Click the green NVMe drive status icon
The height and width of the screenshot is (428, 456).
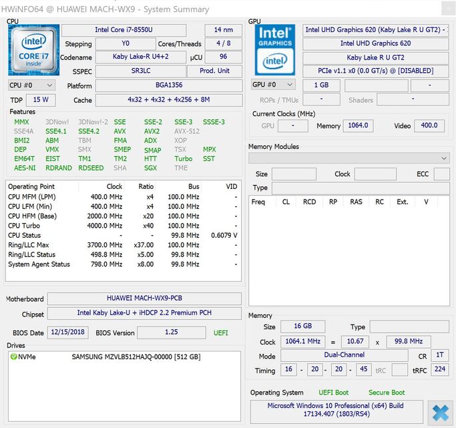[13, 357]
